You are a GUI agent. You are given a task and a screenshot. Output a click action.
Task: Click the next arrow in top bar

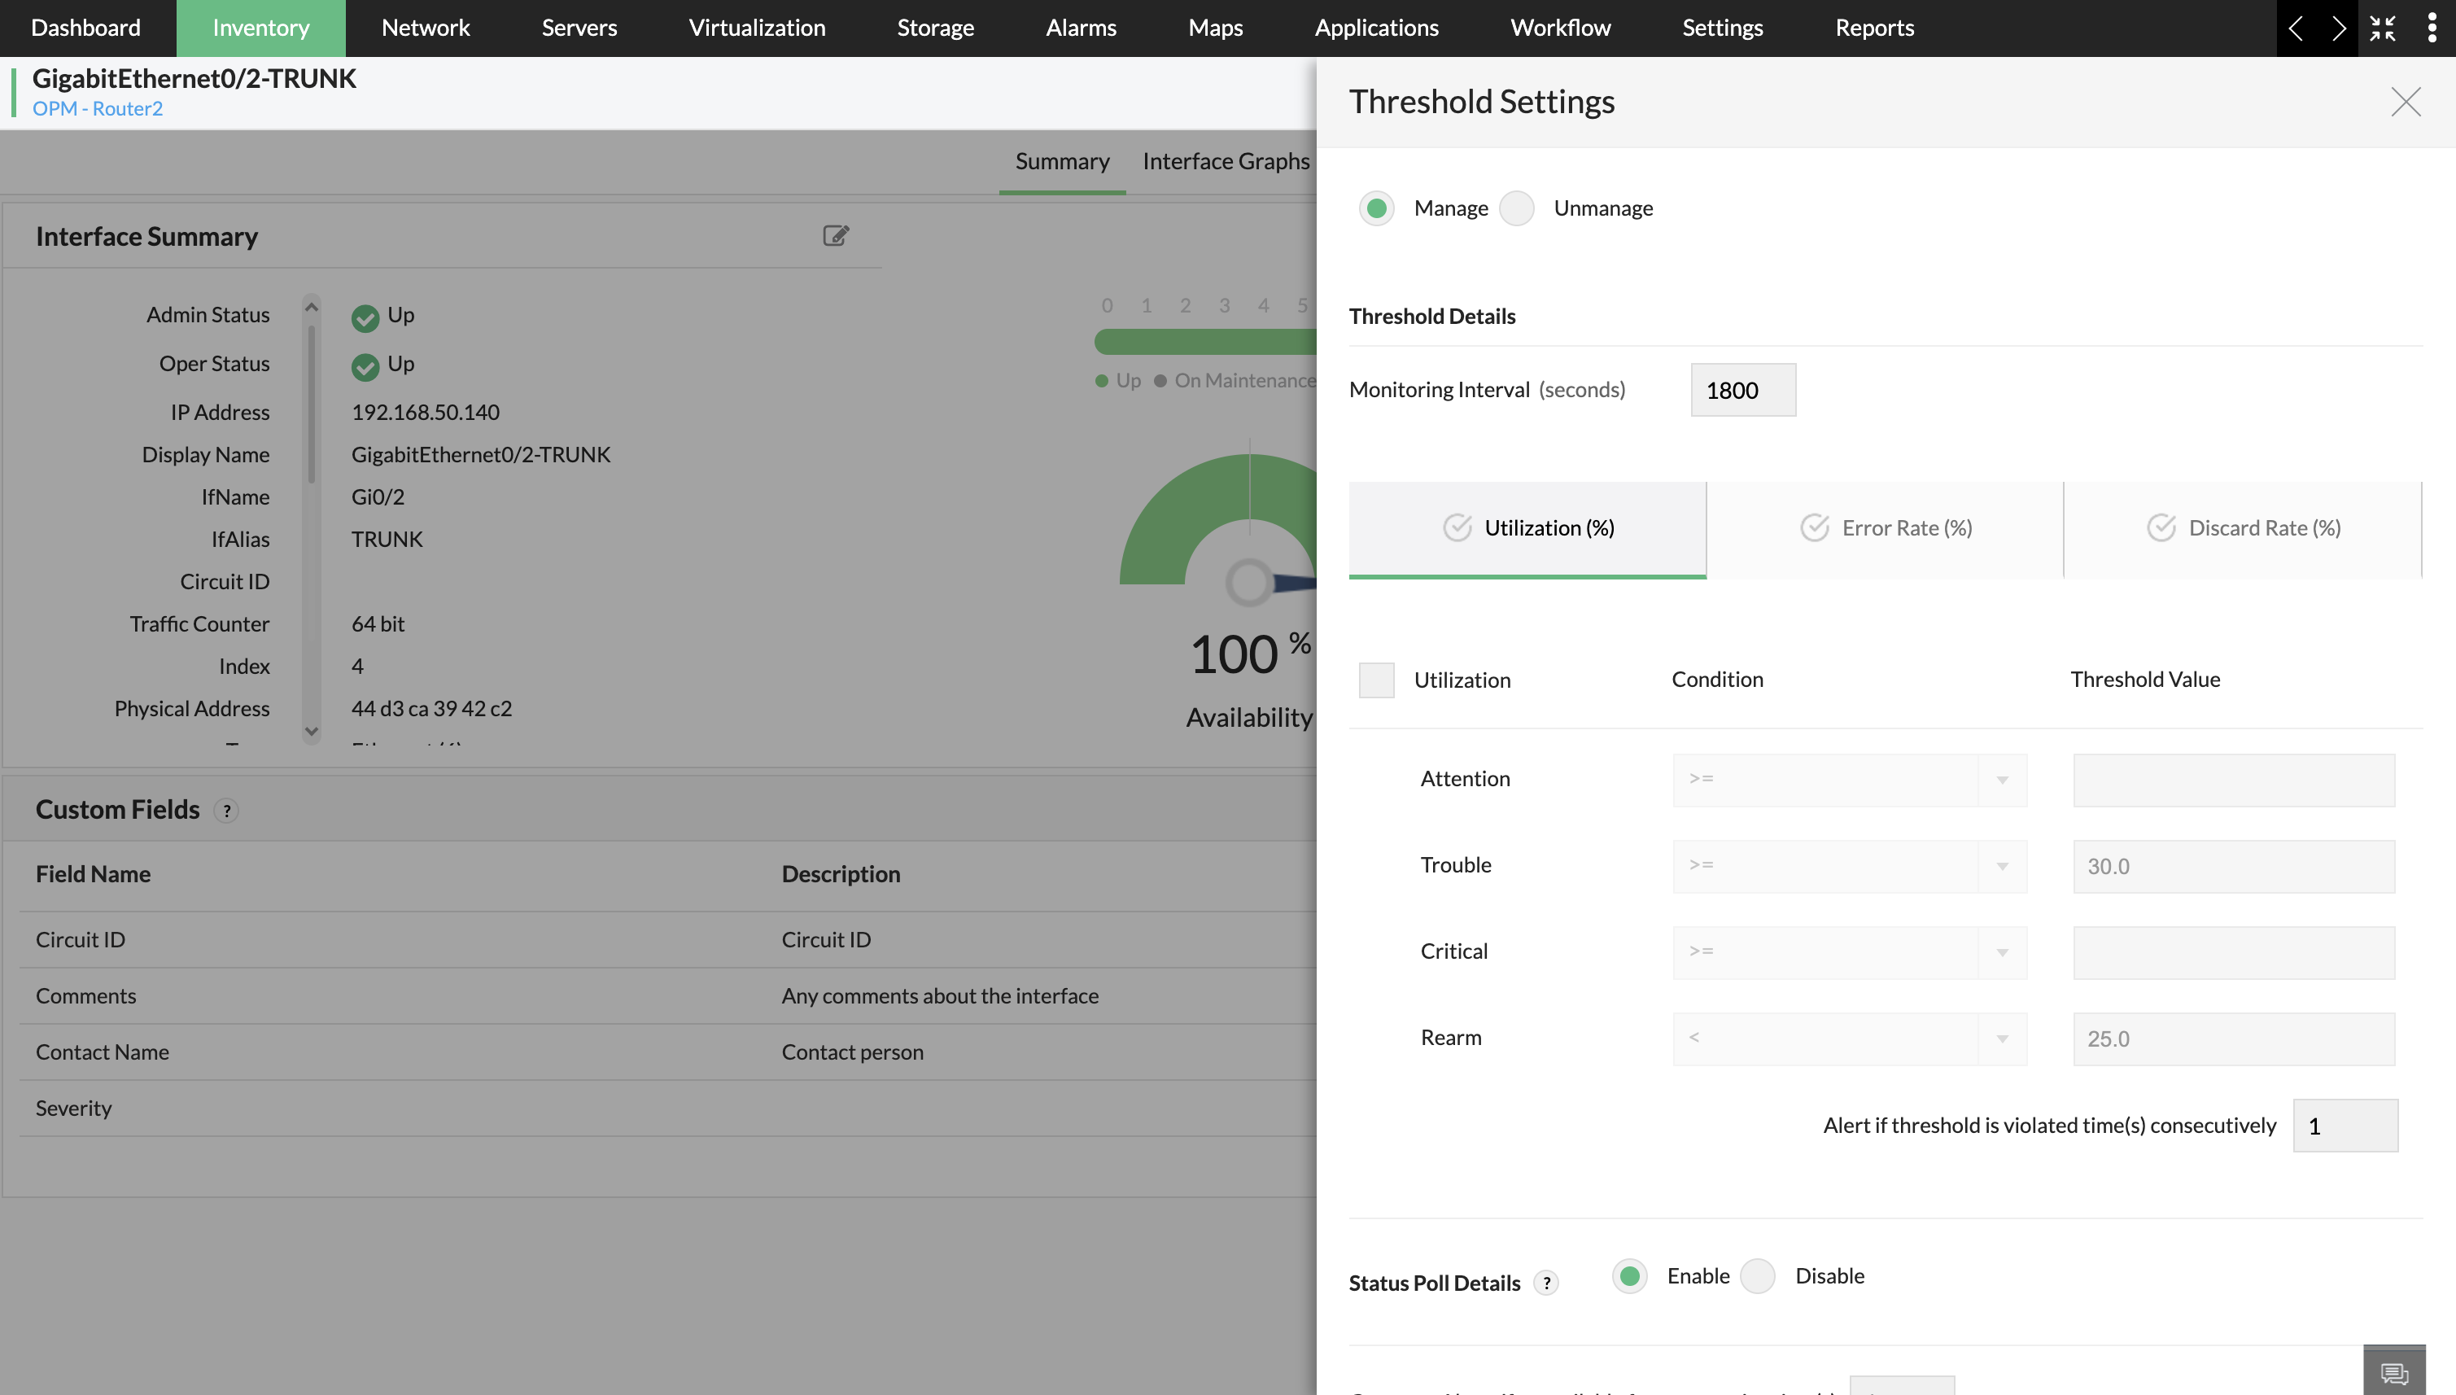pos(2338,28)
